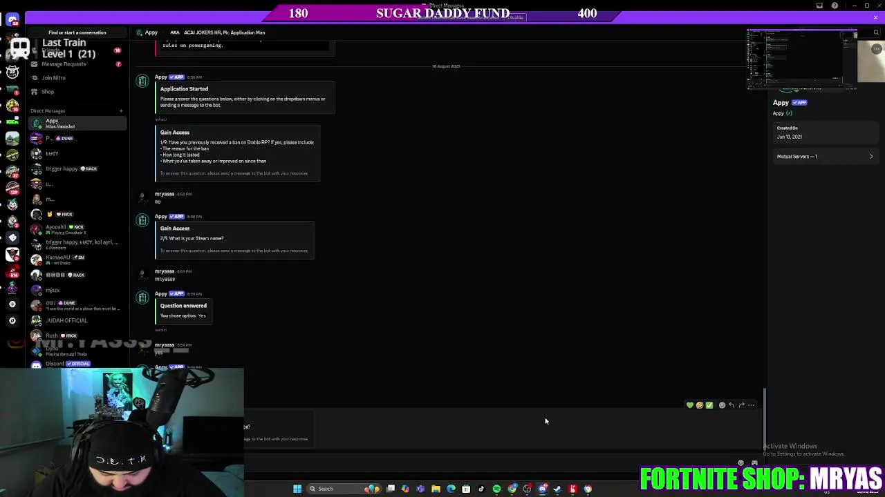Open the KamaeAU direct message
Screen dimensions: 885x497
pos(77,260)
